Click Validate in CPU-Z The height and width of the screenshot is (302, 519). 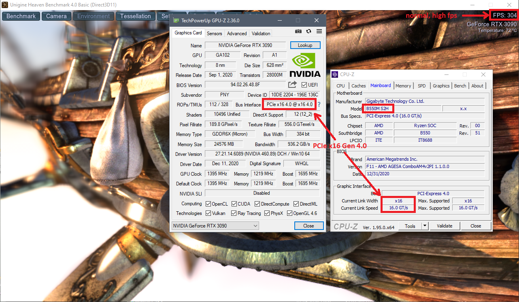pos(445,225)
